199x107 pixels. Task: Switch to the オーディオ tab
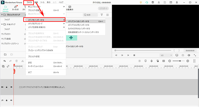15,8
